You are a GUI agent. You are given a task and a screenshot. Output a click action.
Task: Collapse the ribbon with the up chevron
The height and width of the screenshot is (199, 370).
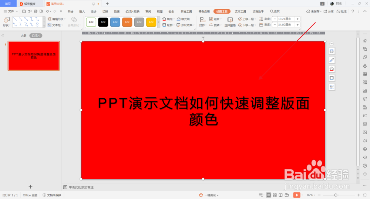click(365, 11)
